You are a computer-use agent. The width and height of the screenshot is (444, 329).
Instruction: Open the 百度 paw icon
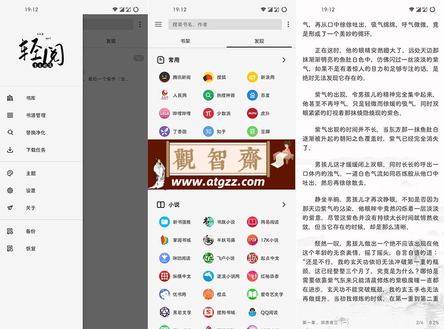coord(252,95)
